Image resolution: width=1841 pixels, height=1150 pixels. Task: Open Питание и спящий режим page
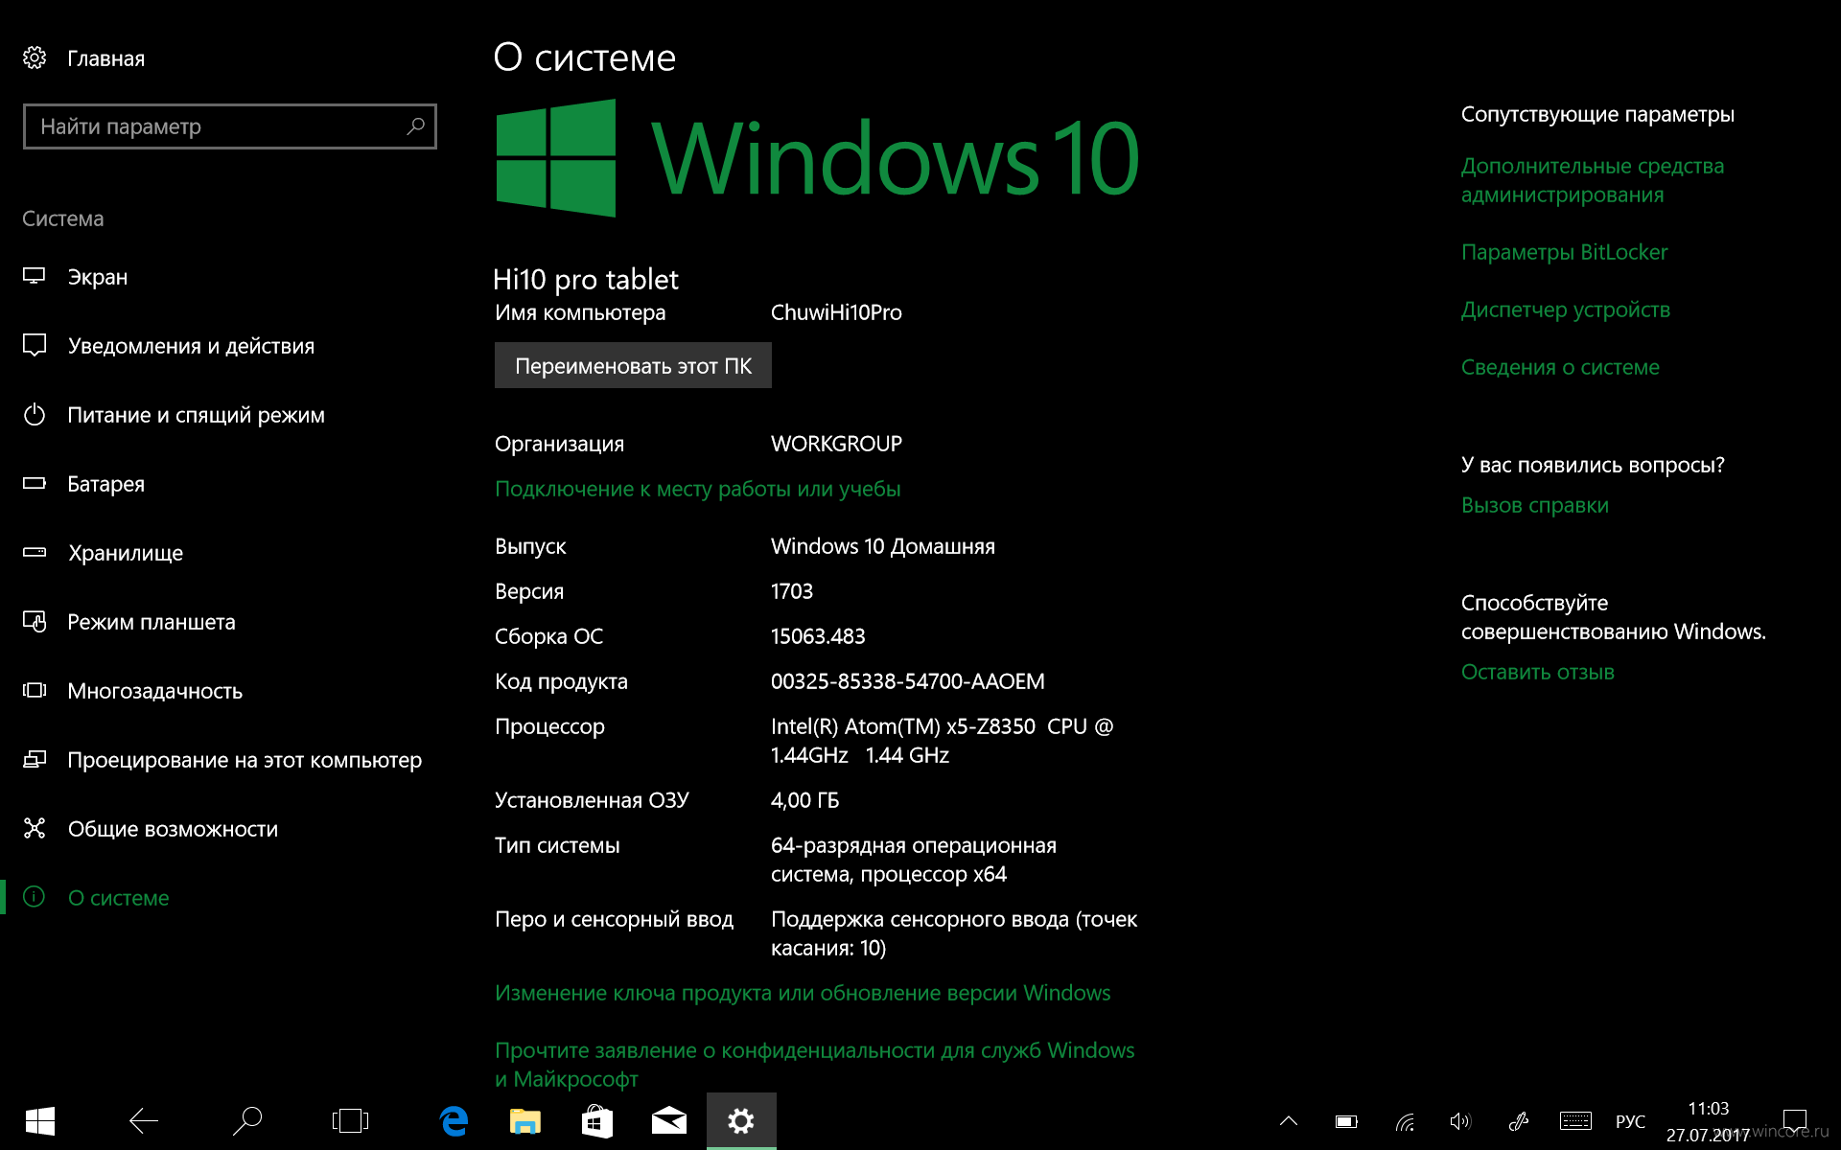(x=230, y=415)
